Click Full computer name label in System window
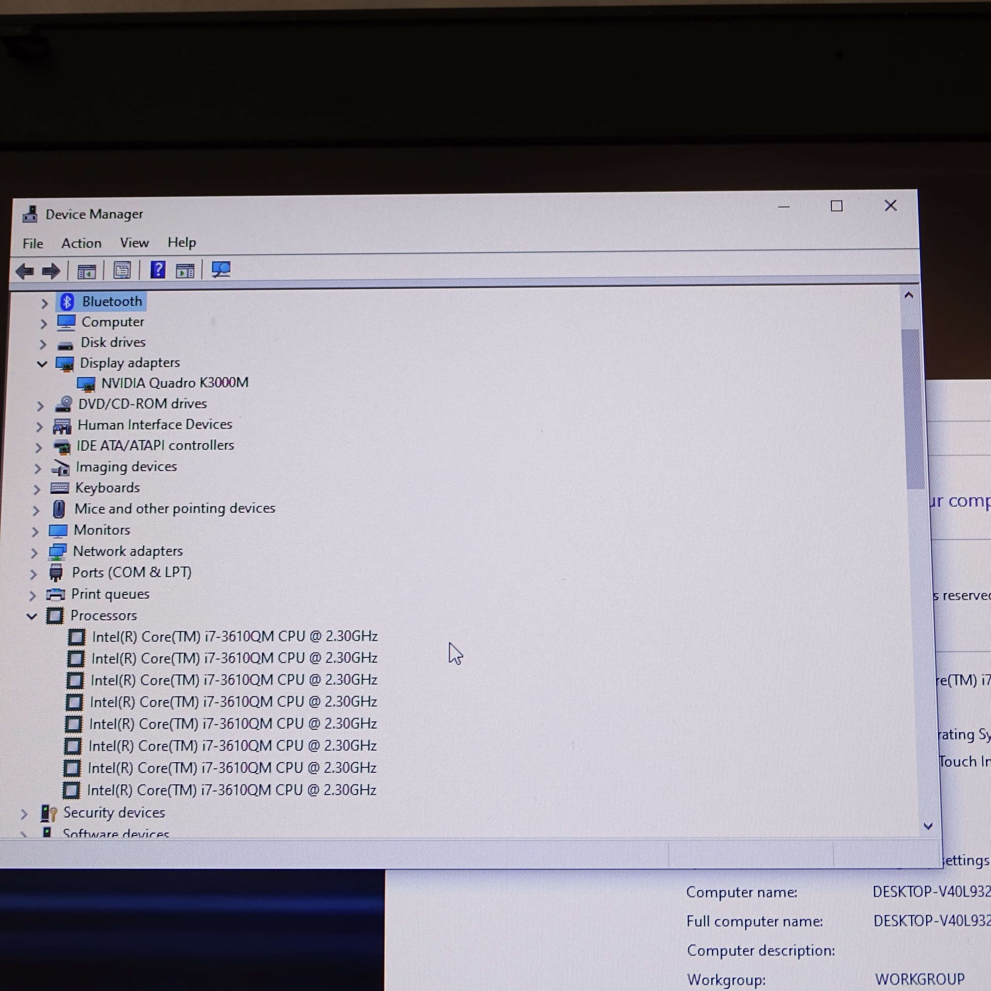The width and height of the screenshot is (991, 991). click(x=754, y=922)
